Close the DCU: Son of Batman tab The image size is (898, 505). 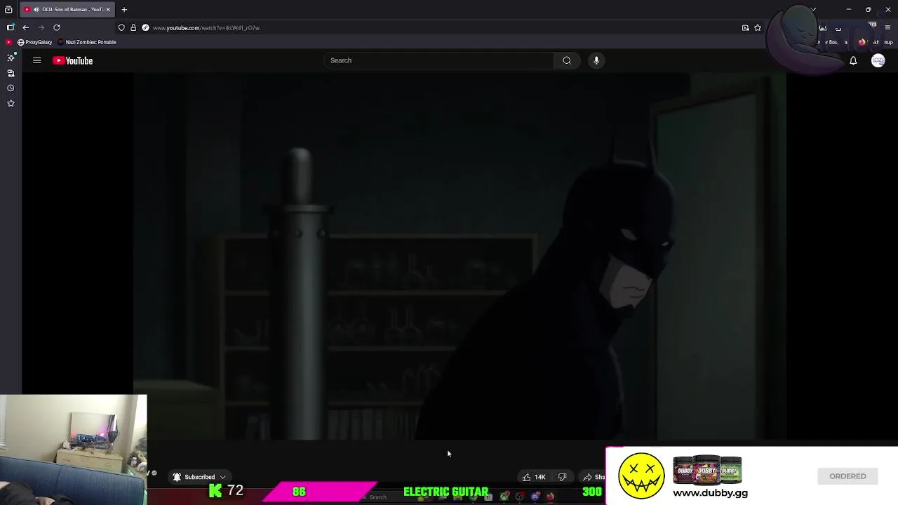pos(108,9)
